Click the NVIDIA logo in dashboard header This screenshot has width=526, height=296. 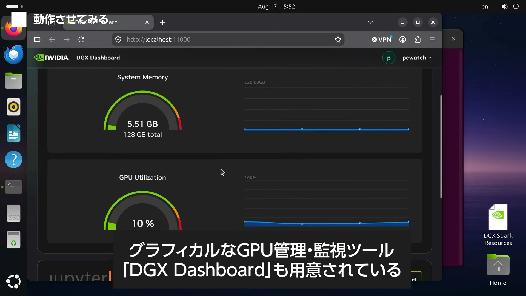(52, 58)
